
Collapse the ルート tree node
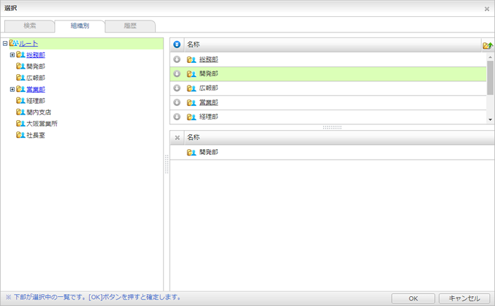[5, 44]
